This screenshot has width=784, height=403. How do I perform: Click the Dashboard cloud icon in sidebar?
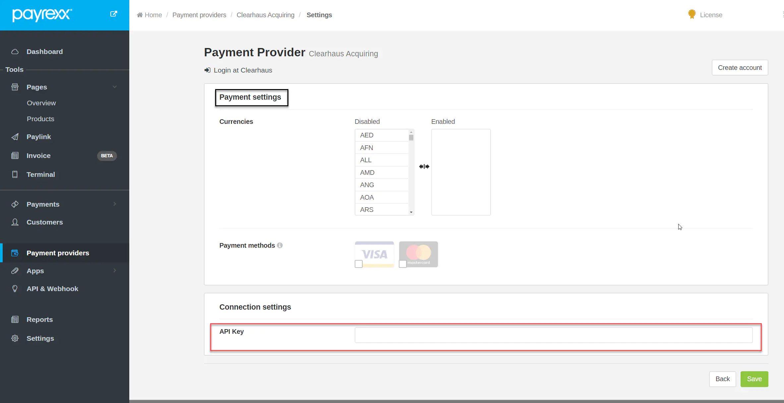(15, 52)
